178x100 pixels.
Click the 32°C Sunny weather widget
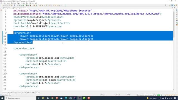152,98
